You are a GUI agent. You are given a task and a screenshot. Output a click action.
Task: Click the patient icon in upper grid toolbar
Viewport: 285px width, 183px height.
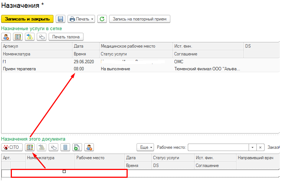pyautogui.click(x=6, y=37)
